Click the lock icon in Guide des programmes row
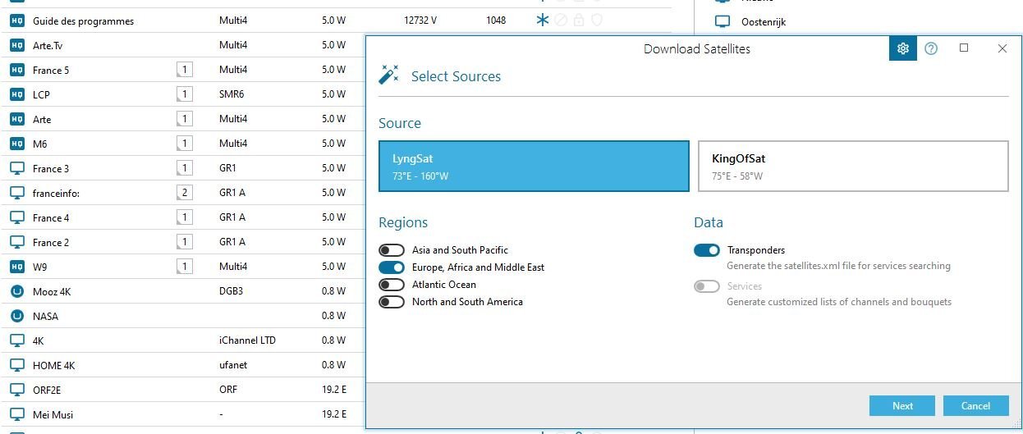 (579, 21)
